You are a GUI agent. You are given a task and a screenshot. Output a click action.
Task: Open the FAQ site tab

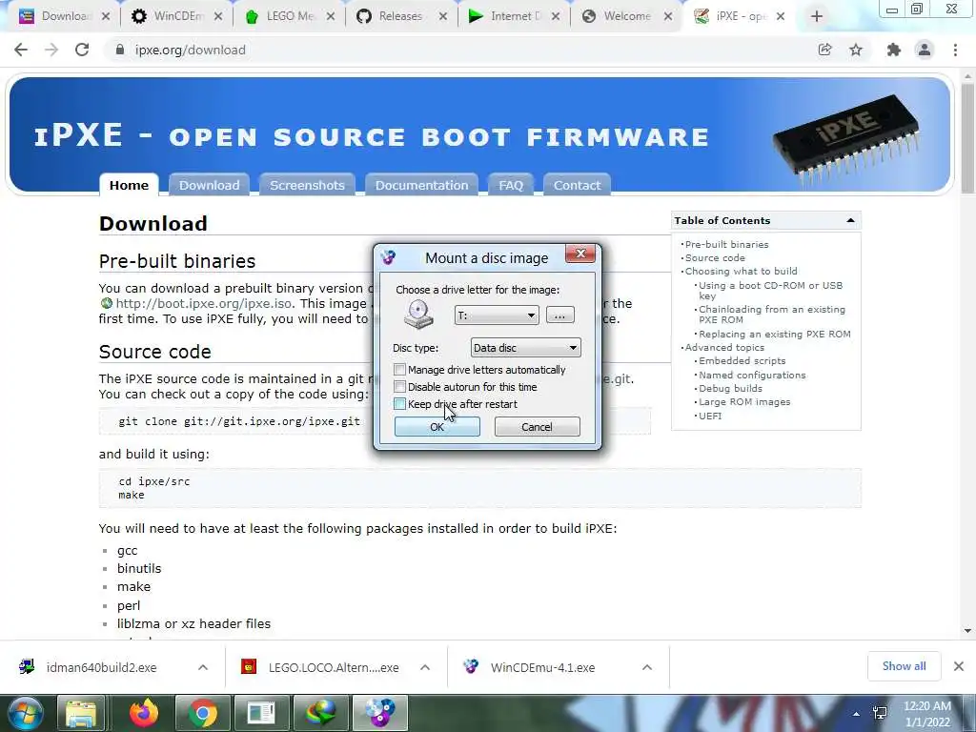[511, 185]
